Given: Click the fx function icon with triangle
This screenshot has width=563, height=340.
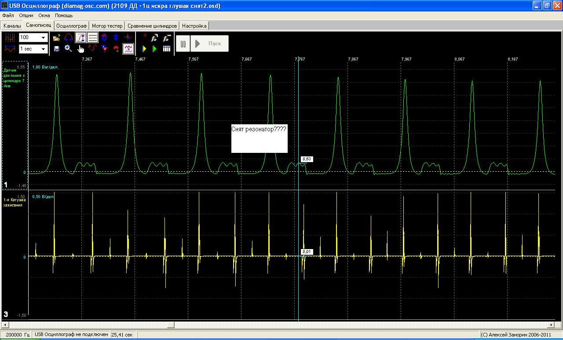Looking at the screenshot, I should point(155,38).
